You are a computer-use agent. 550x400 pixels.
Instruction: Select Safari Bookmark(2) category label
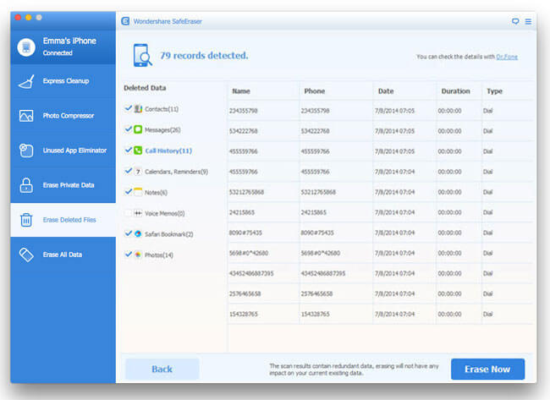point(168,234)
